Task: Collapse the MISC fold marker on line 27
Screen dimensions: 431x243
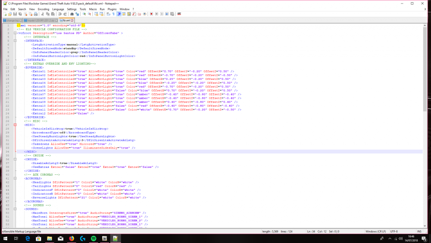Action: (15, 125)
